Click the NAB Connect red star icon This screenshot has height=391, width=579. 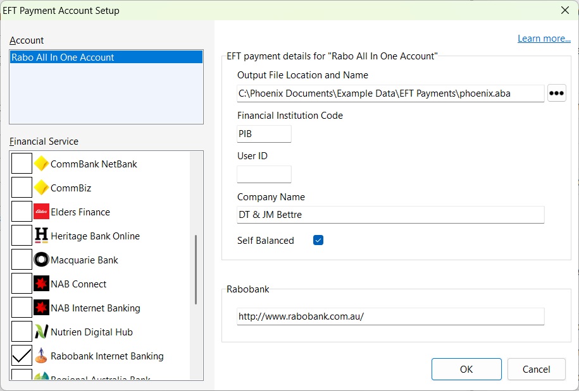[41, 284]
